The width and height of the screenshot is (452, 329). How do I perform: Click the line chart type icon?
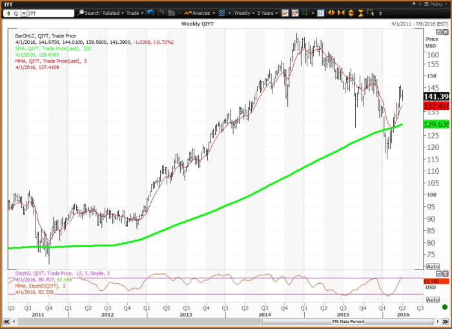point(285,13)
